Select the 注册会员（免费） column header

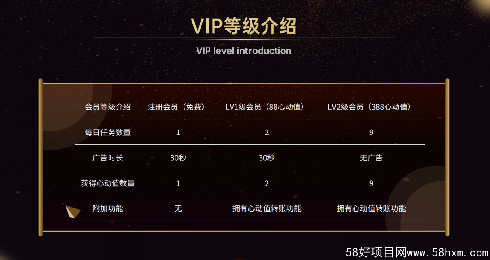click(x=178, y=107)
